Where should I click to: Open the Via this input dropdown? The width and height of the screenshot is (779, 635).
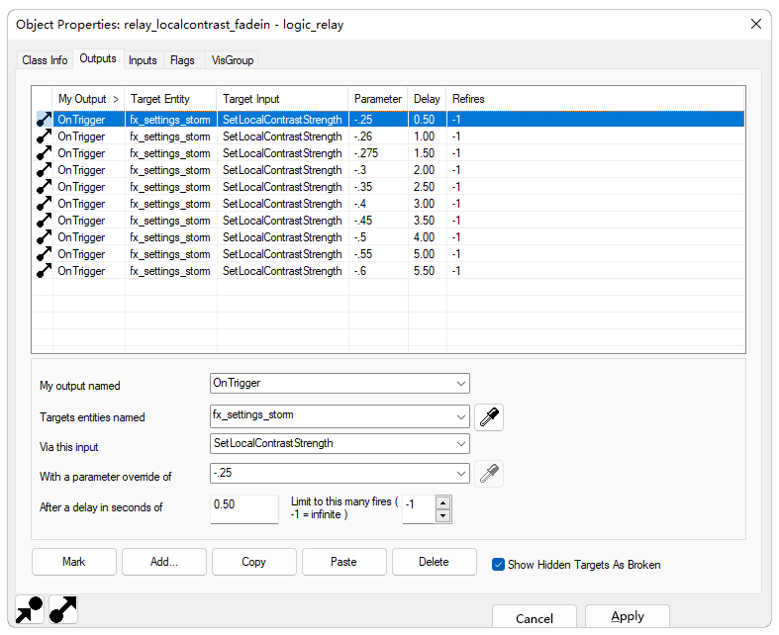point(461,444)
